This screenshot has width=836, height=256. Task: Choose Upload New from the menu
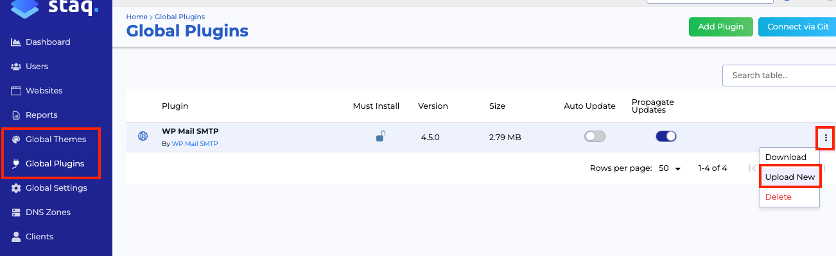[x=790, y=177]
